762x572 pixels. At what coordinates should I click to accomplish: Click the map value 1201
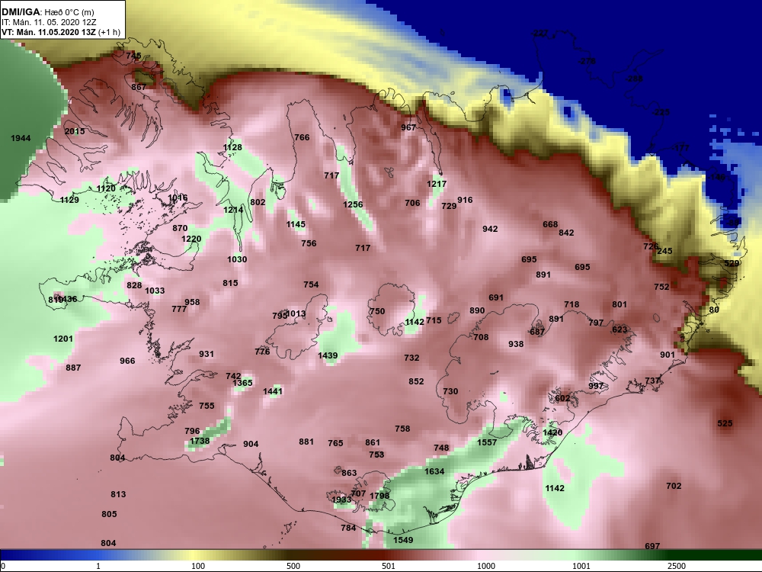click(63, 339)
